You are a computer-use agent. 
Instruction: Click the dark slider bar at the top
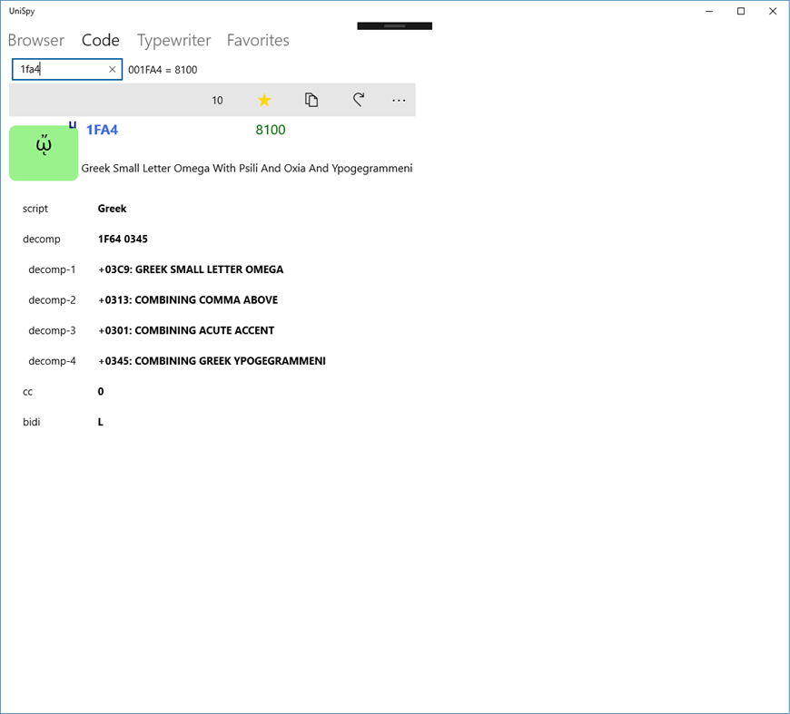coord(394,25)
